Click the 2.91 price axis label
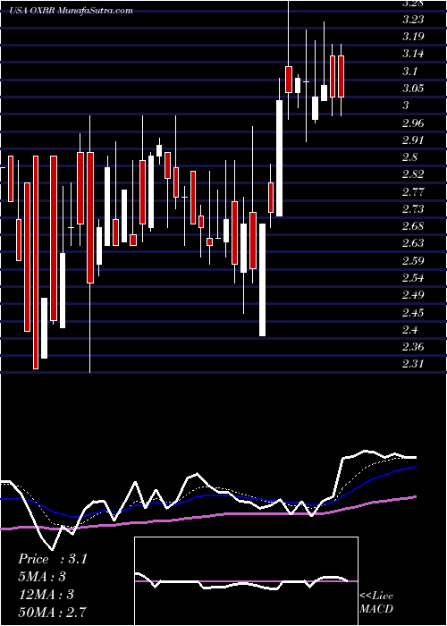Viewport: 447px width, 626px height. (413, 140)
